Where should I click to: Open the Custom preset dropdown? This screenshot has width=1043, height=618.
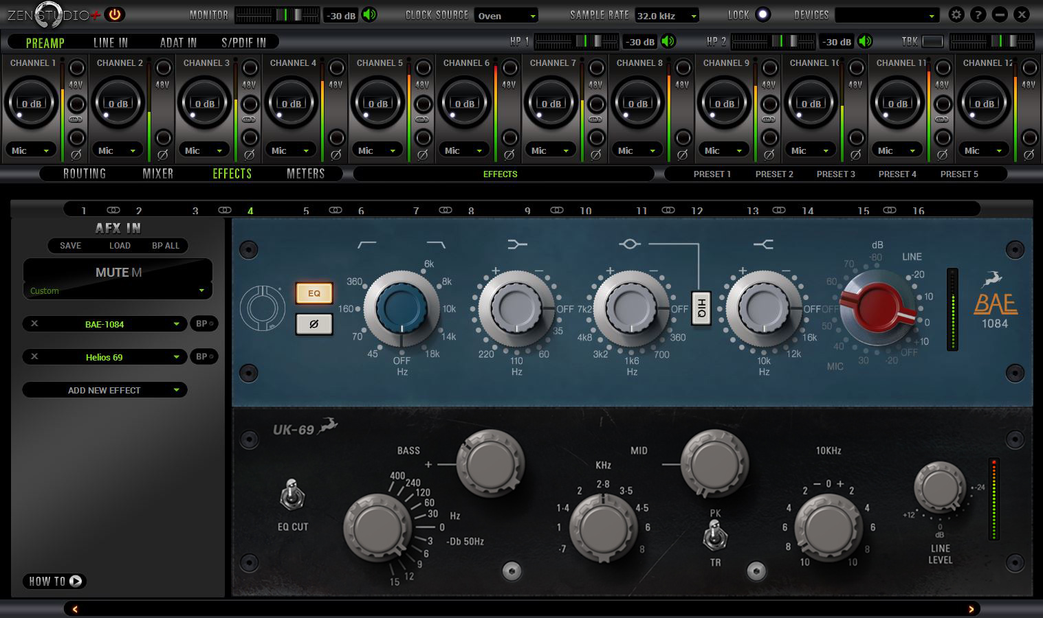tap(118, 291)
